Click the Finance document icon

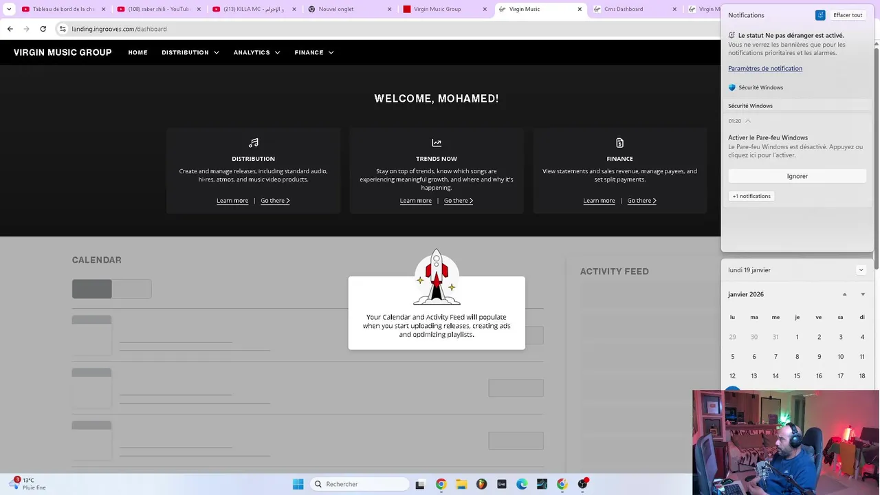pos(619,143)
